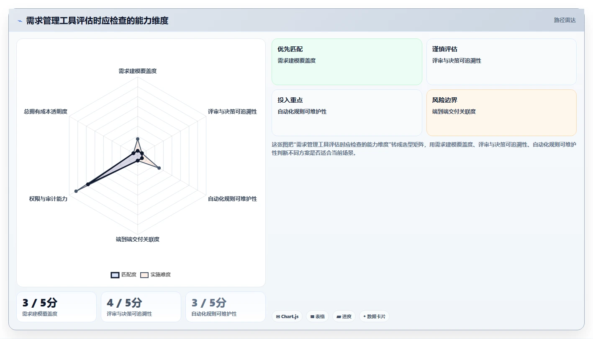Click the 4 / 5分 评审与决策可追溯性 stat card
The height and width of the screenshot is (339, 593).
coord(141,307)
